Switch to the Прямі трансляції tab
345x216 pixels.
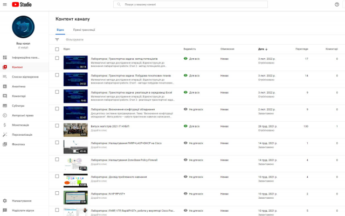click(84, 30)
